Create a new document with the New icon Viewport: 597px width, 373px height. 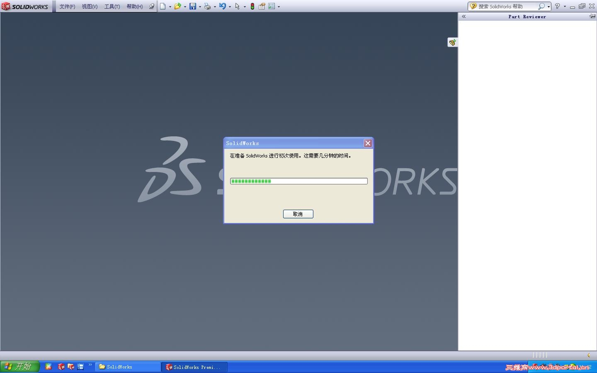click(163, 6)
